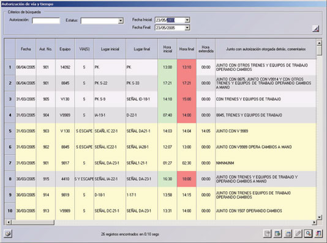The width and height of the screenshot is (327, 243).
Task: Click the Hora extendida column header
Action: (206, 49)
